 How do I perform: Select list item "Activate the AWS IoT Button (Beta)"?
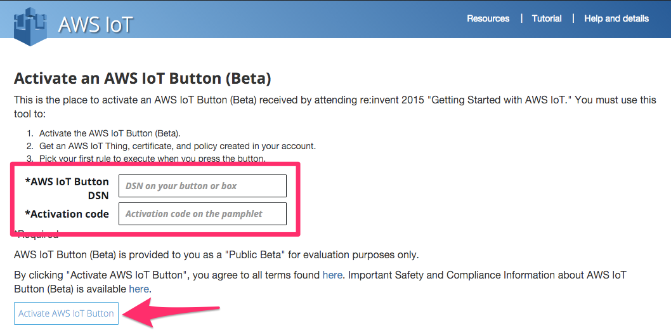point(110,133)
